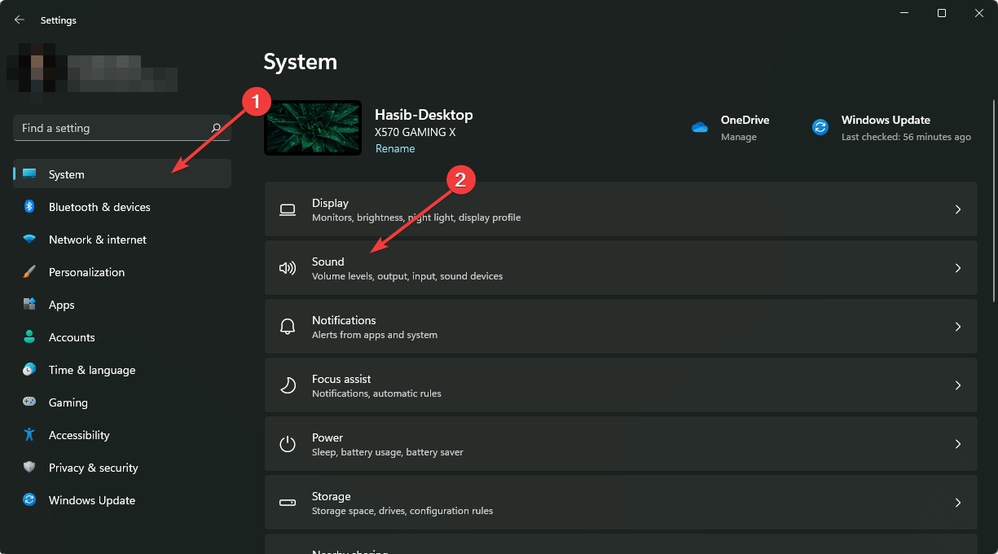This screenshot has width=998, height=554.
Task: Expand the Notifications row chevron
Action: click(x=958, y=327)
